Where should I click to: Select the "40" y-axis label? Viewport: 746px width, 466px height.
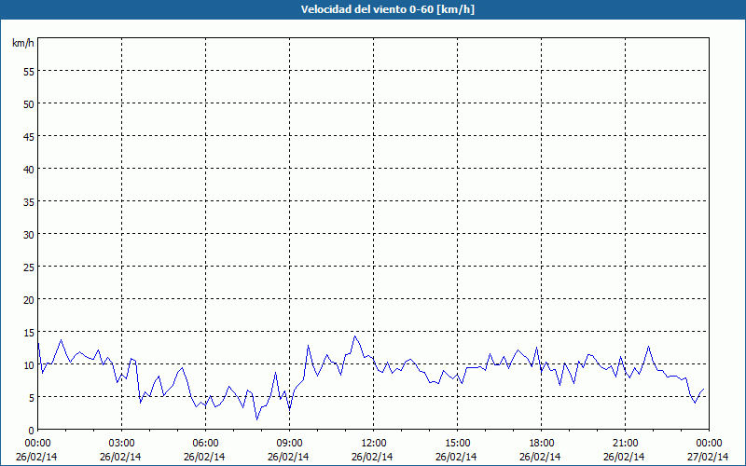[29, 170]
